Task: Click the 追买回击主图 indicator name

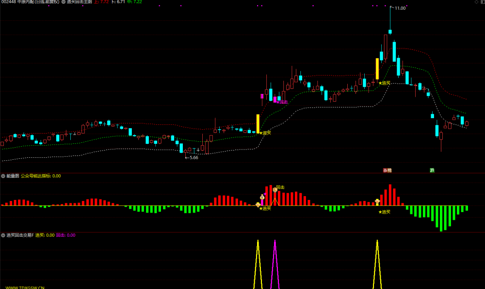Action: [80, 2]
